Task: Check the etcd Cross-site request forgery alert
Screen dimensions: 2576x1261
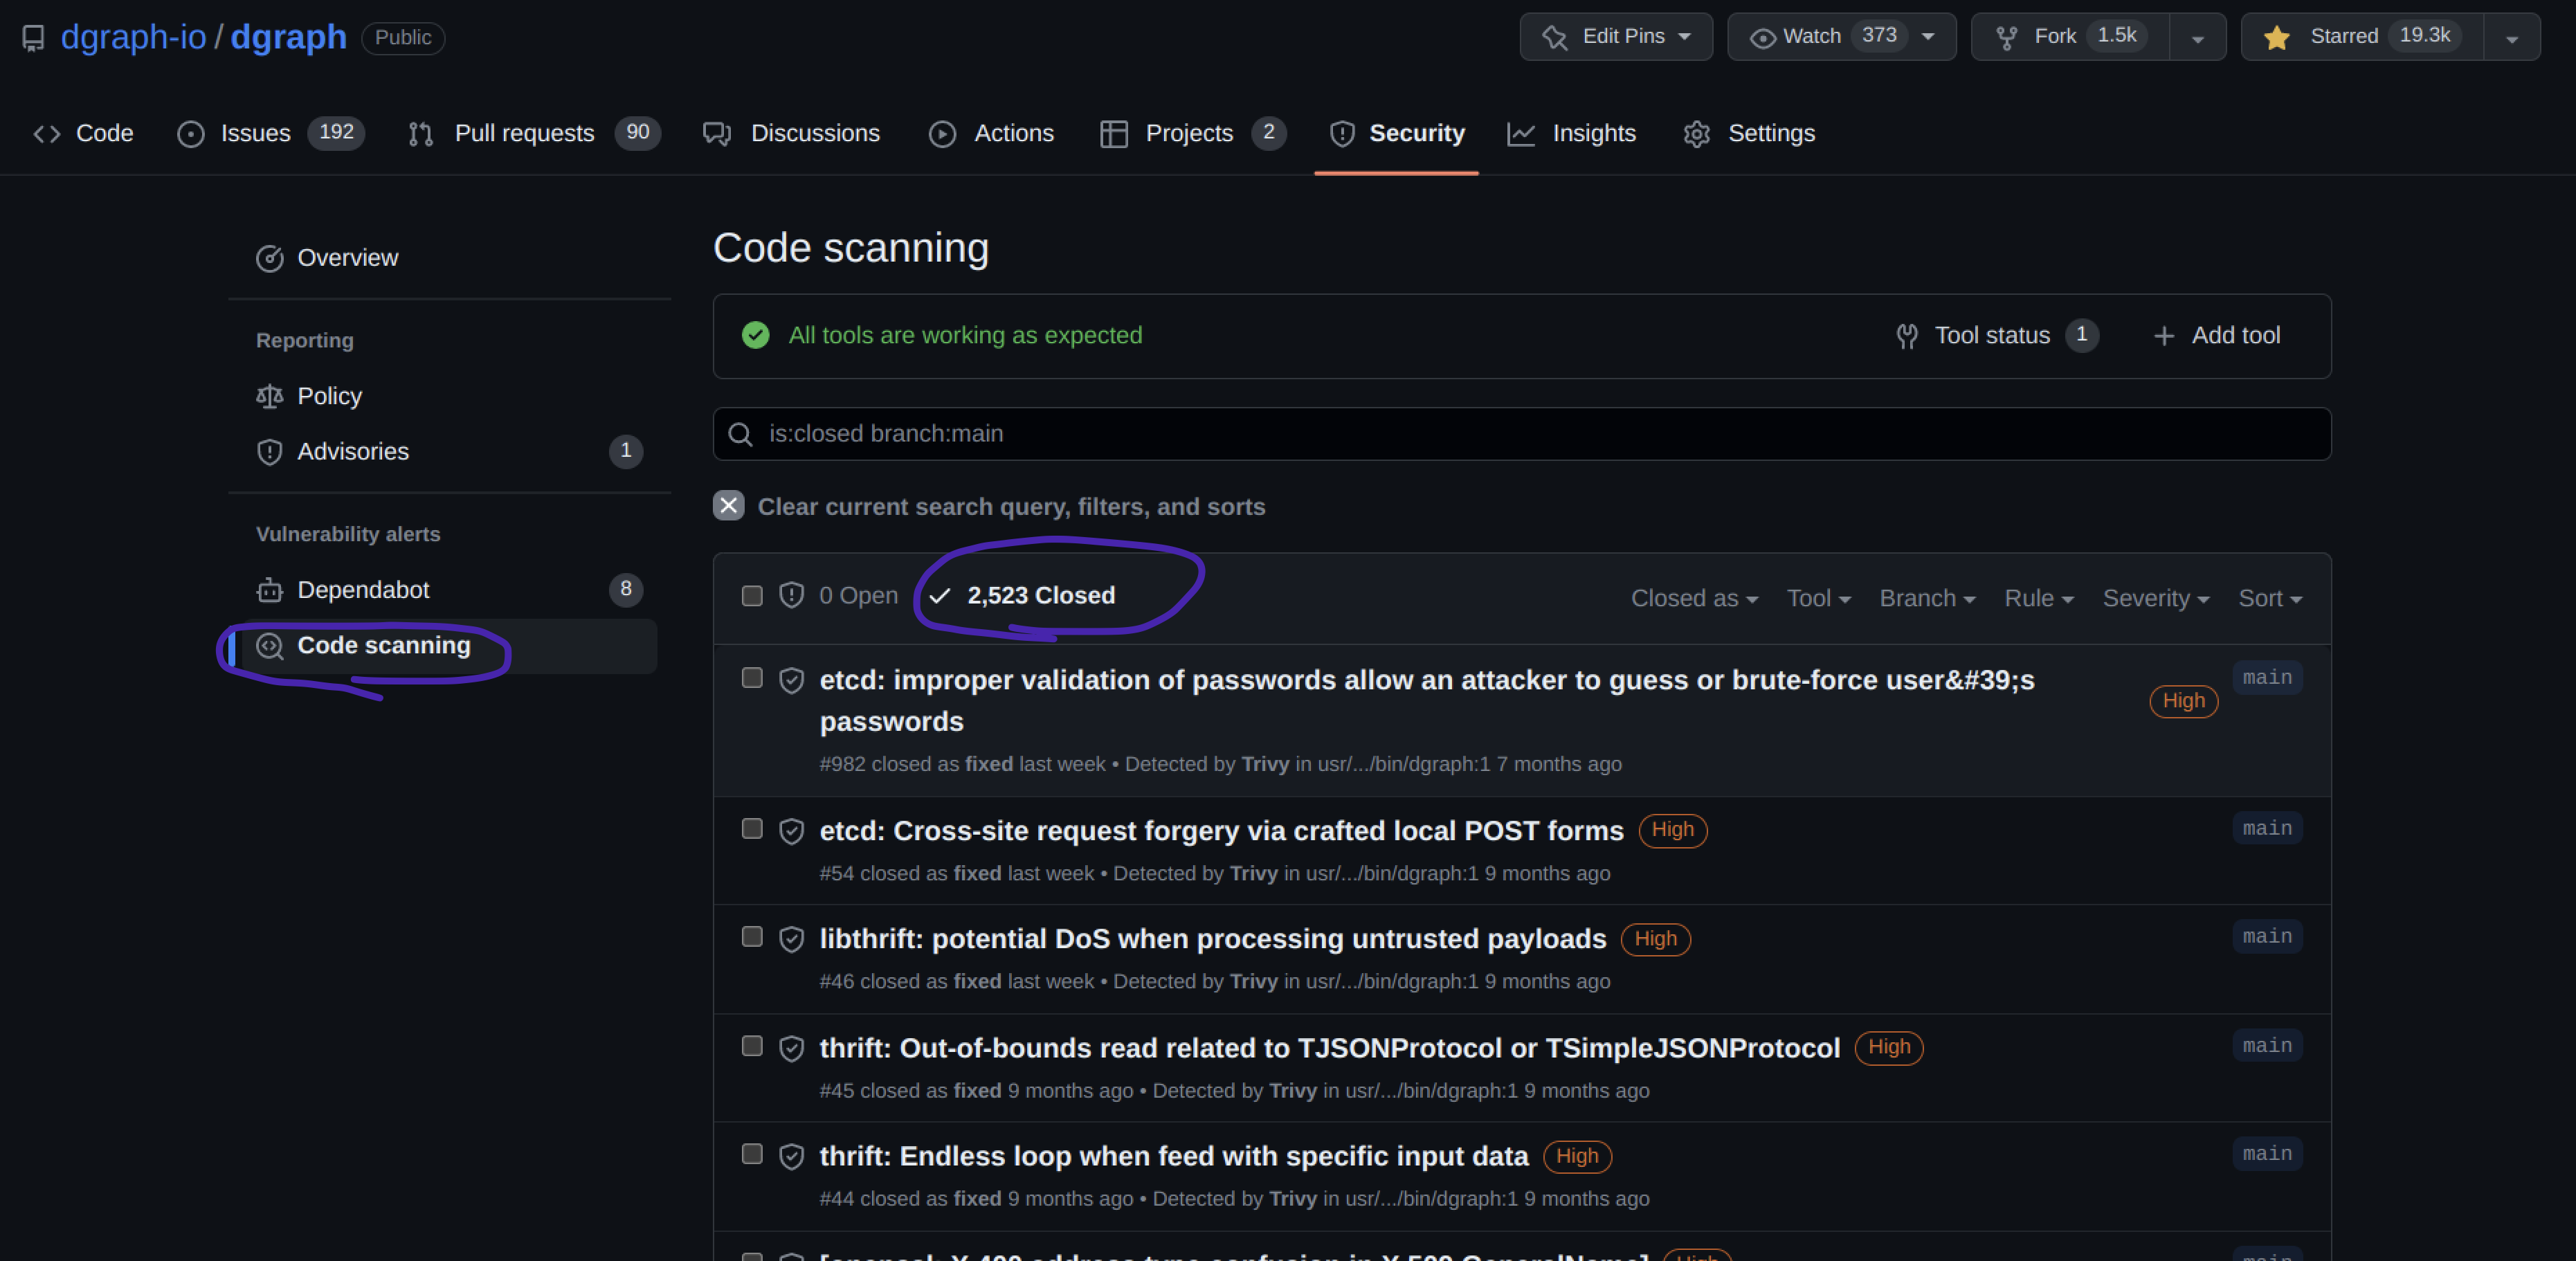Action: coord(752,830)
